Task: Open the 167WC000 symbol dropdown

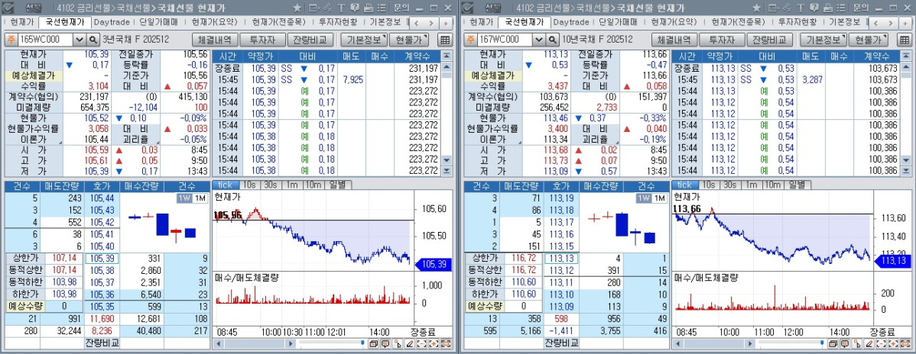Action: pos(539,40)
